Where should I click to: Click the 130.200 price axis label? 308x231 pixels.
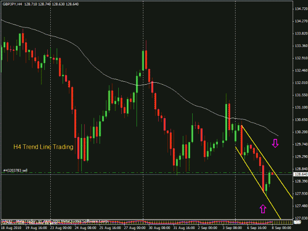tap(301, 132)
